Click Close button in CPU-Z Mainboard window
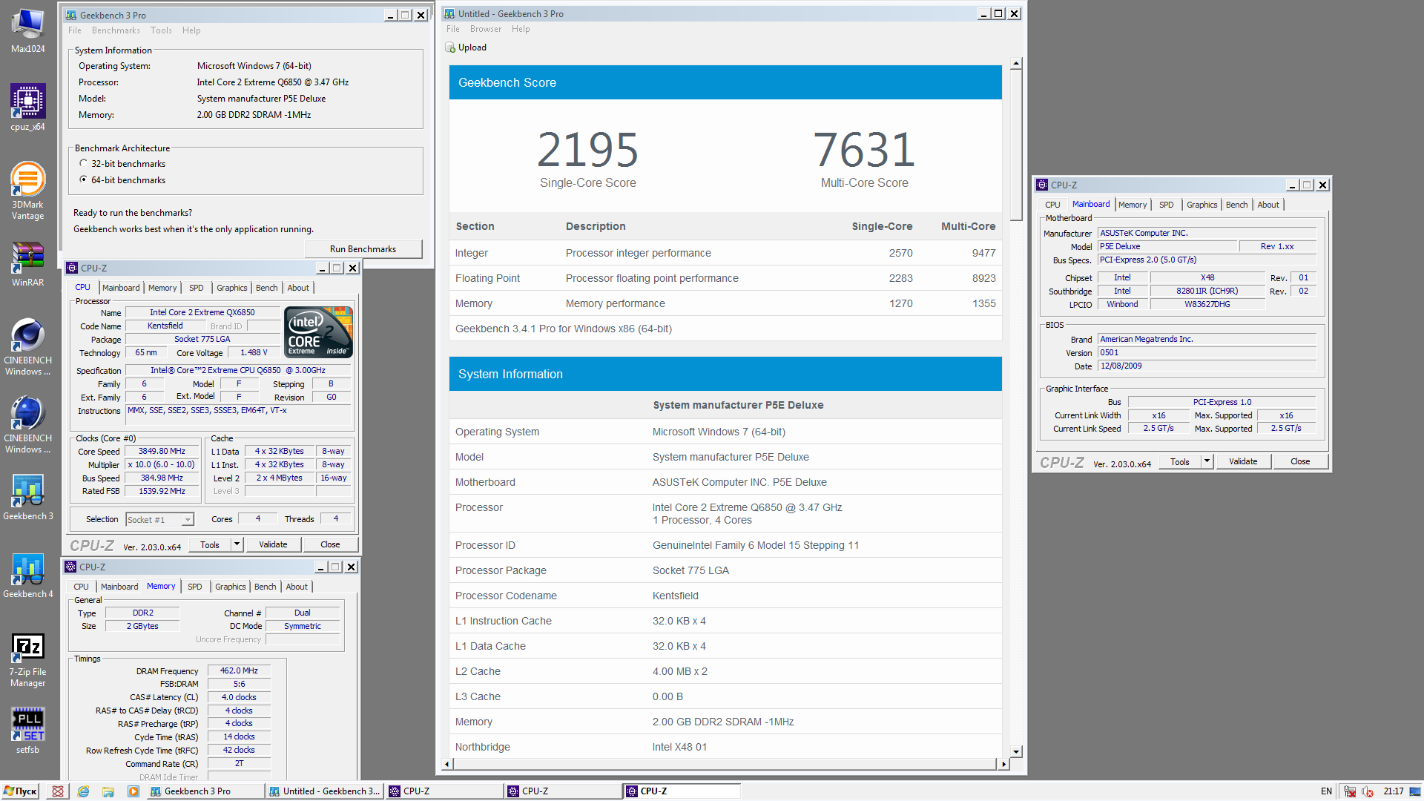This screenshot has width=1424, height=801. (x=1300, y=461)
